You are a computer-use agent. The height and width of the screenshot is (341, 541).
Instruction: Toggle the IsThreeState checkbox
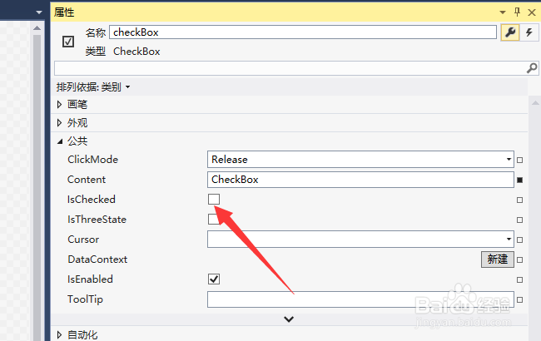click(213, 220)
